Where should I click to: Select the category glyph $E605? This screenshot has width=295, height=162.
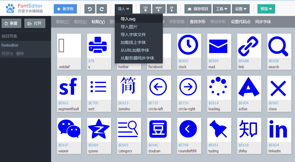pos(129,136)
